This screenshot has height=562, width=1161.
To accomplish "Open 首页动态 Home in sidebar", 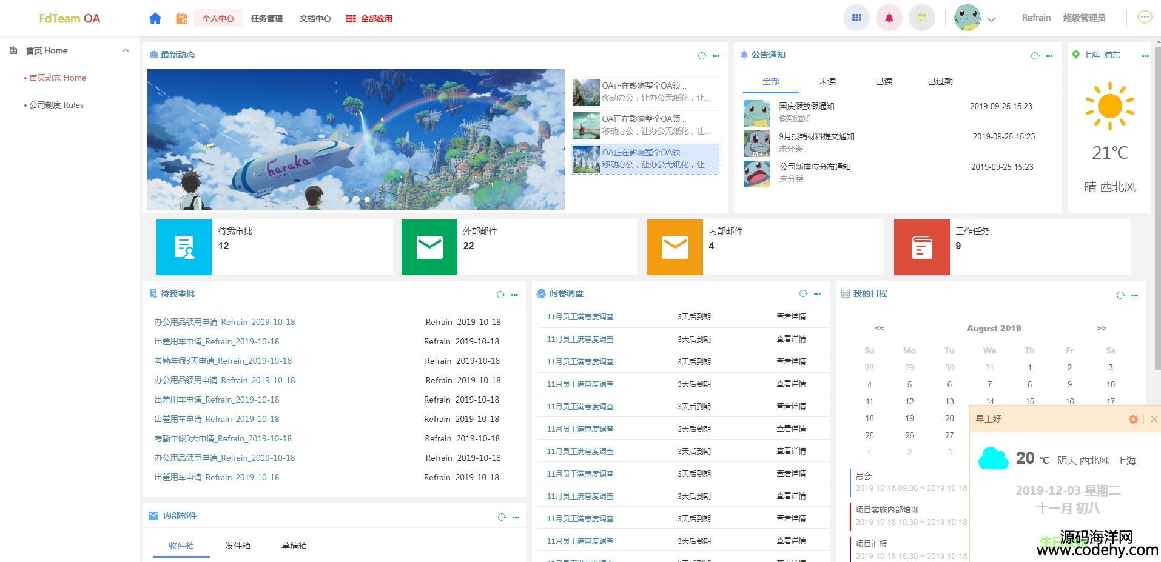I will [58, 78].
